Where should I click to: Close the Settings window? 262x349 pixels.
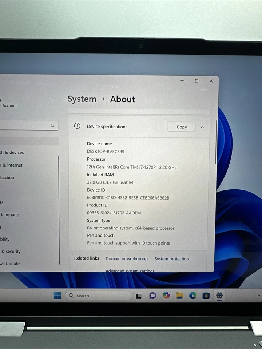(x=211, y=81)
